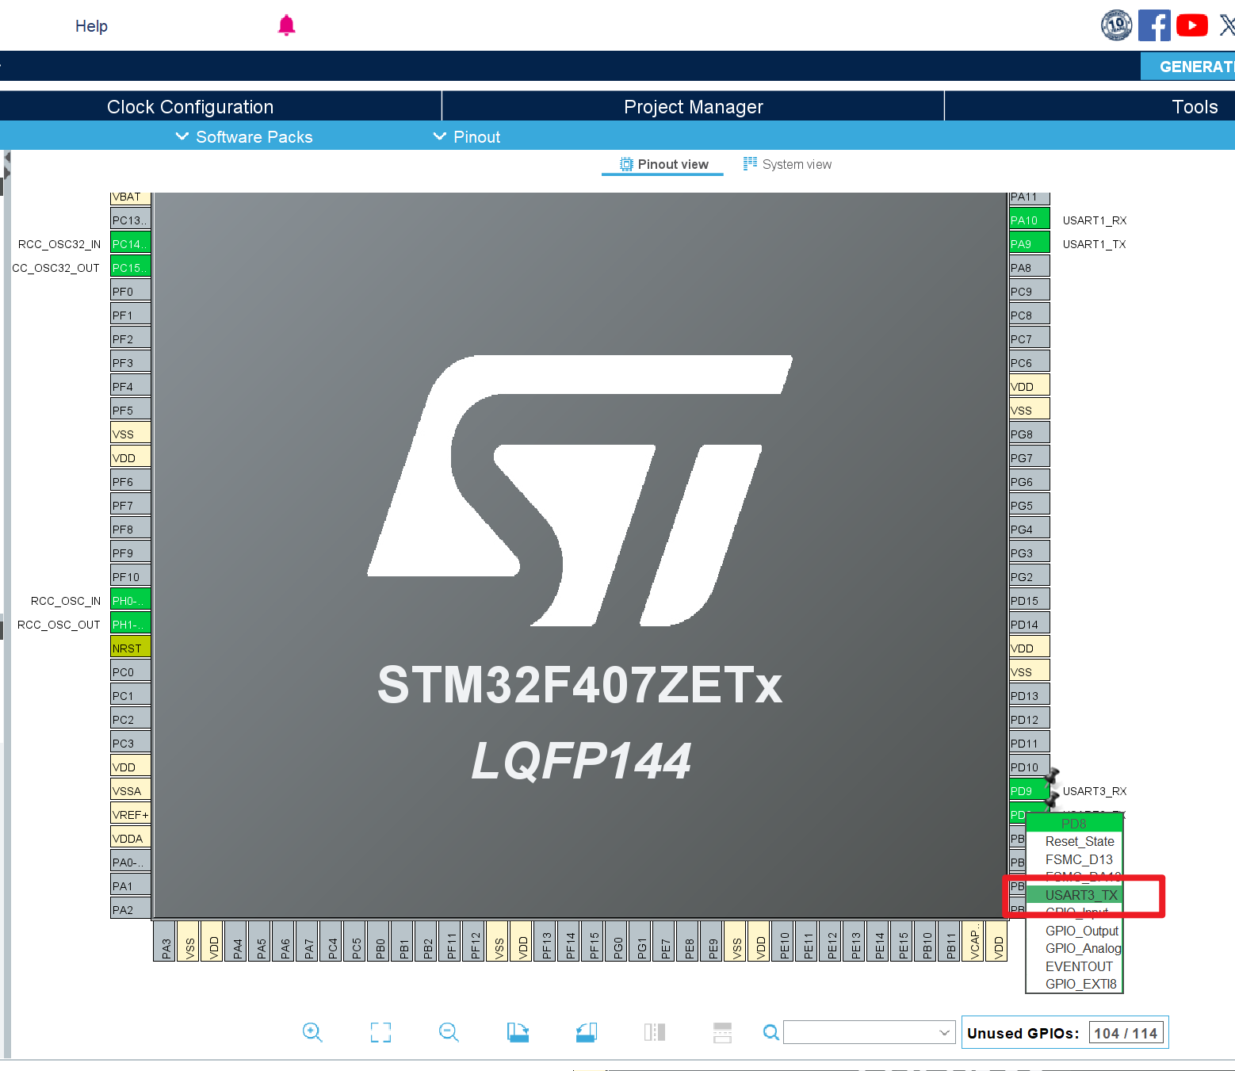1235x1071 pixels.
Task: Click the PE7 pin on bottom edge
Action: click(x=664, y=941)
